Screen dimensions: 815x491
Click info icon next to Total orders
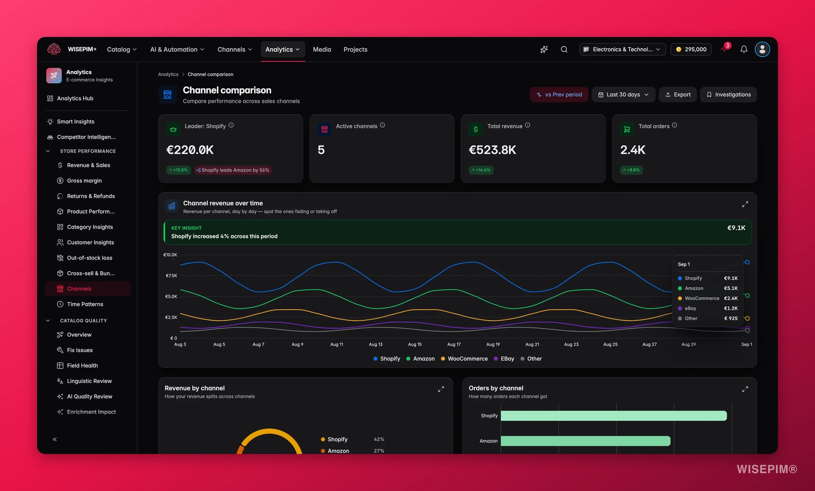[x=674, y=125]
